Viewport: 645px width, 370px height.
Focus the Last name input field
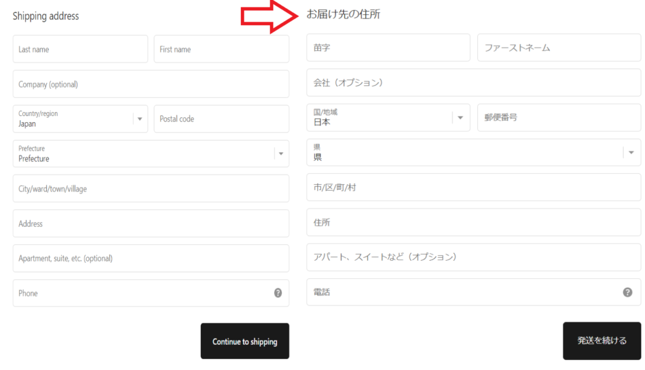[x=80, y=49]
